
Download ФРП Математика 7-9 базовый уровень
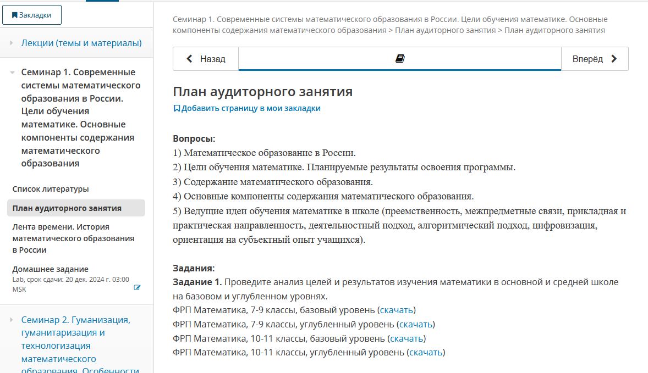click(397, 309)
